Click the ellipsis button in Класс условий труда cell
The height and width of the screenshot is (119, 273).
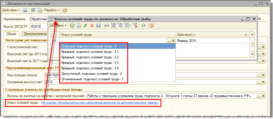coord(169,41)
